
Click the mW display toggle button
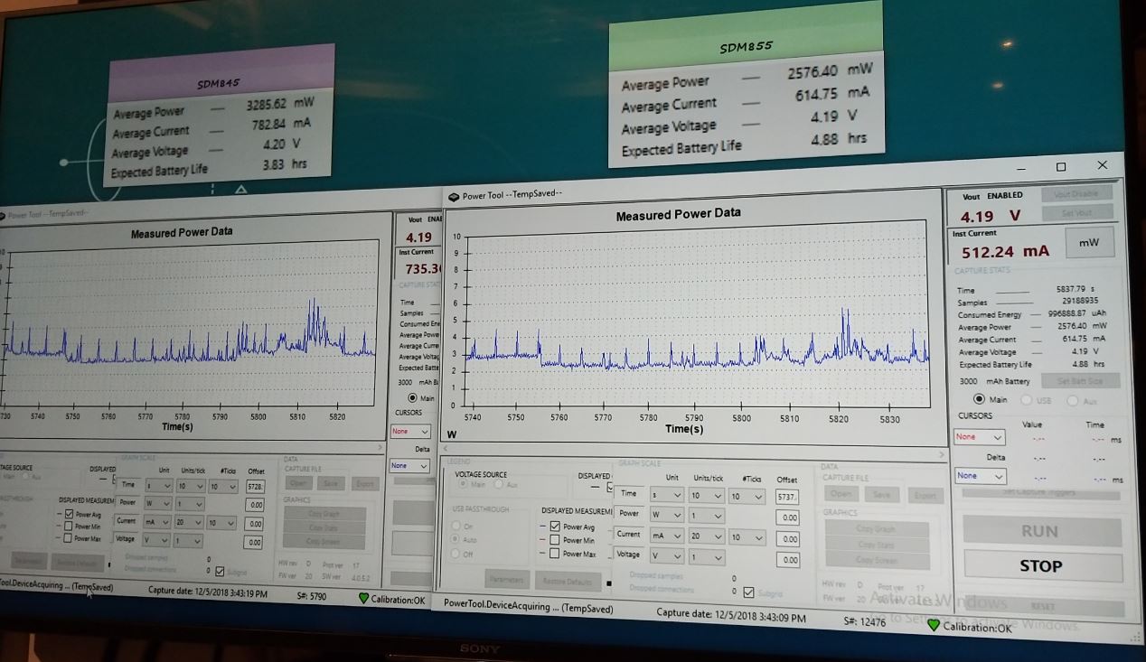coord(1089,242)
